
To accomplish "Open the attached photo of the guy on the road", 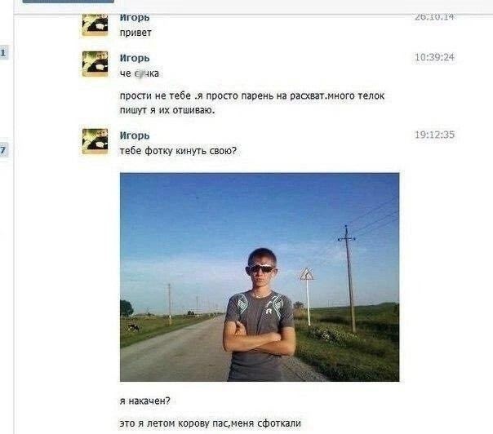I will (260, 277).
